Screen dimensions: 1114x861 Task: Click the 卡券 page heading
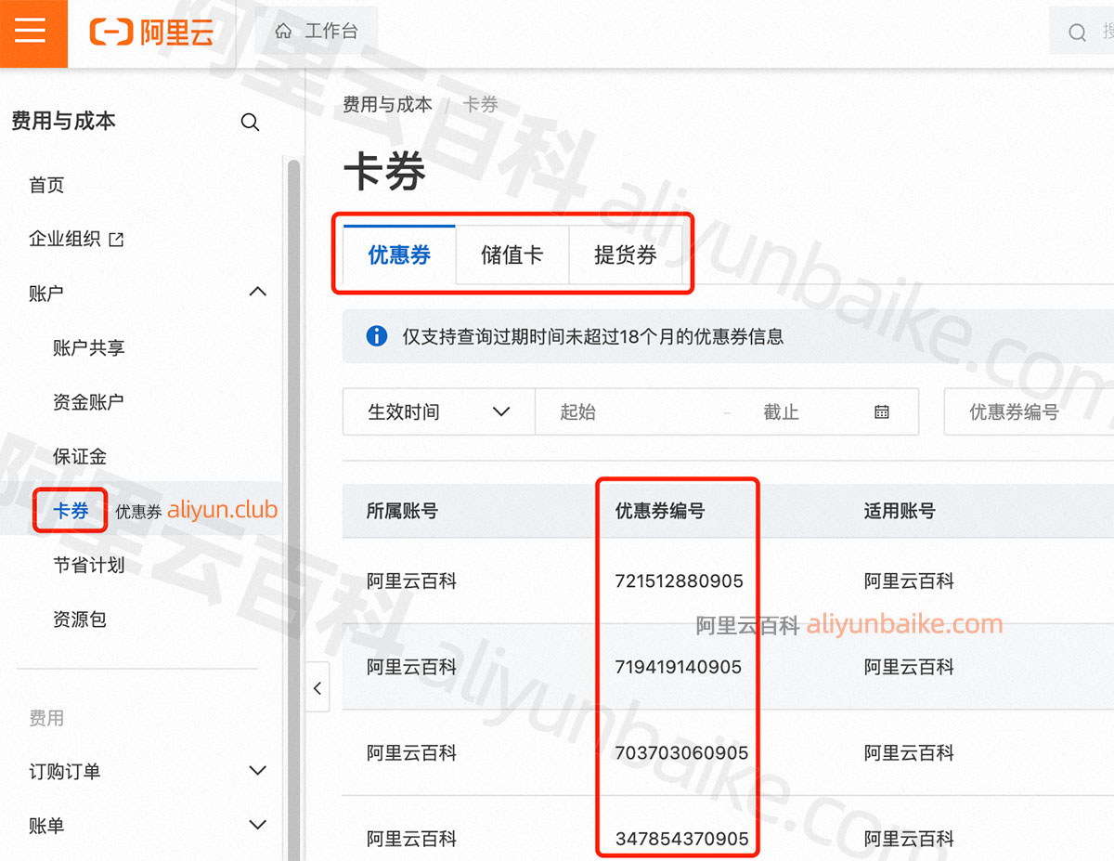click(384, 172)
